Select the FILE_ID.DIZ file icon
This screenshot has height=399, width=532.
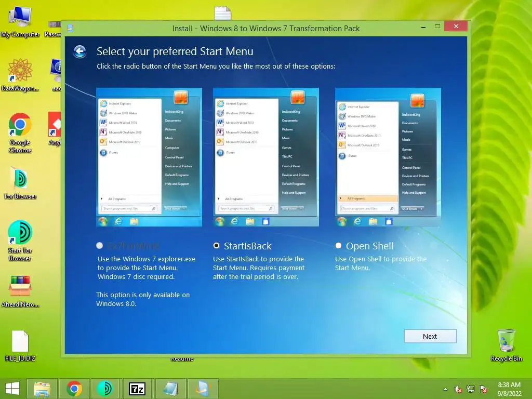pyautogui.click(x=20, y=345)
